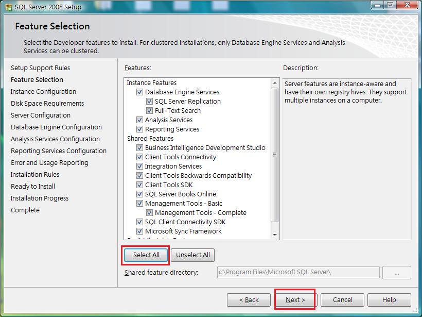The width and height of the screenshot is (422, 317).
Task: Uncheck Management Tools - Basic checkbox
Action: pos(139,203)
